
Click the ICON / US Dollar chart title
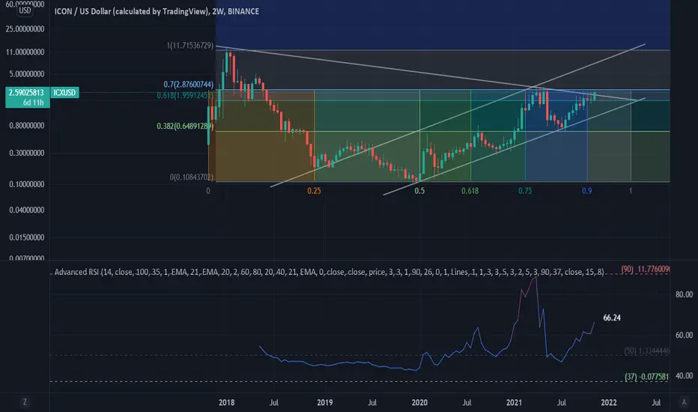(x=157, y=11)
